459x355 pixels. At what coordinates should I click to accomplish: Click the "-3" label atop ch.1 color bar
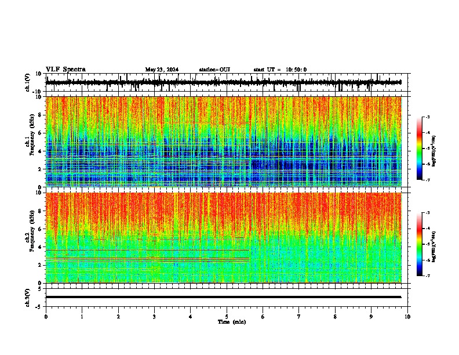pyautogui.click(x=428, y=117)
